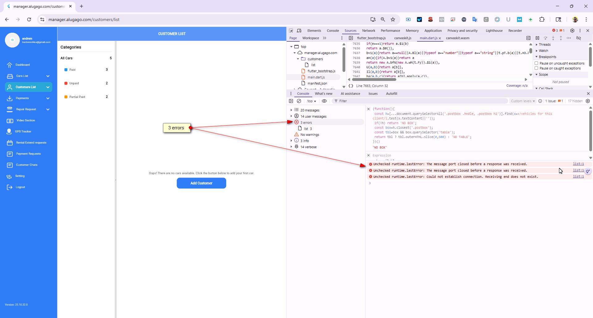Bookmark page with the star icon
Screen dimensions: 593x318
coord(393,19)
